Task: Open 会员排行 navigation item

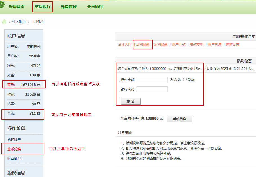Action: [x=95, y=7]
